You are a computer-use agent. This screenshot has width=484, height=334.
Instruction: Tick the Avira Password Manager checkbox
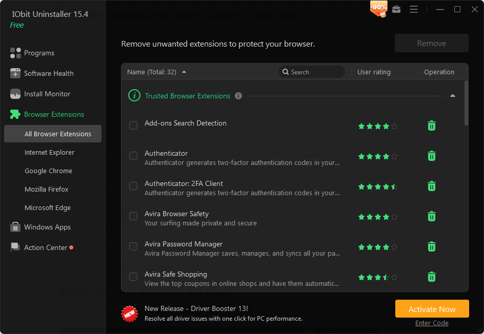pyautogui.click(x=133, y=246)
